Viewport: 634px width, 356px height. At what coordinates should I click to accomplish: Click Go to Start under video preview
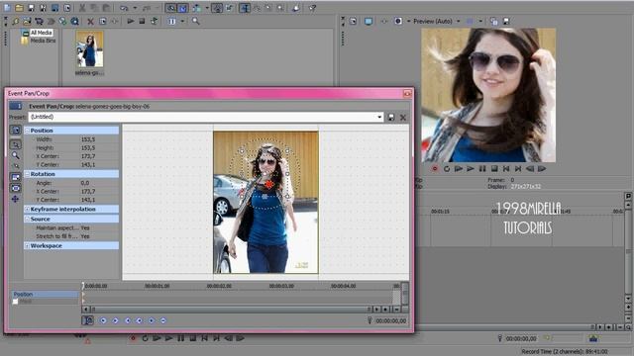tap(506, 169)
